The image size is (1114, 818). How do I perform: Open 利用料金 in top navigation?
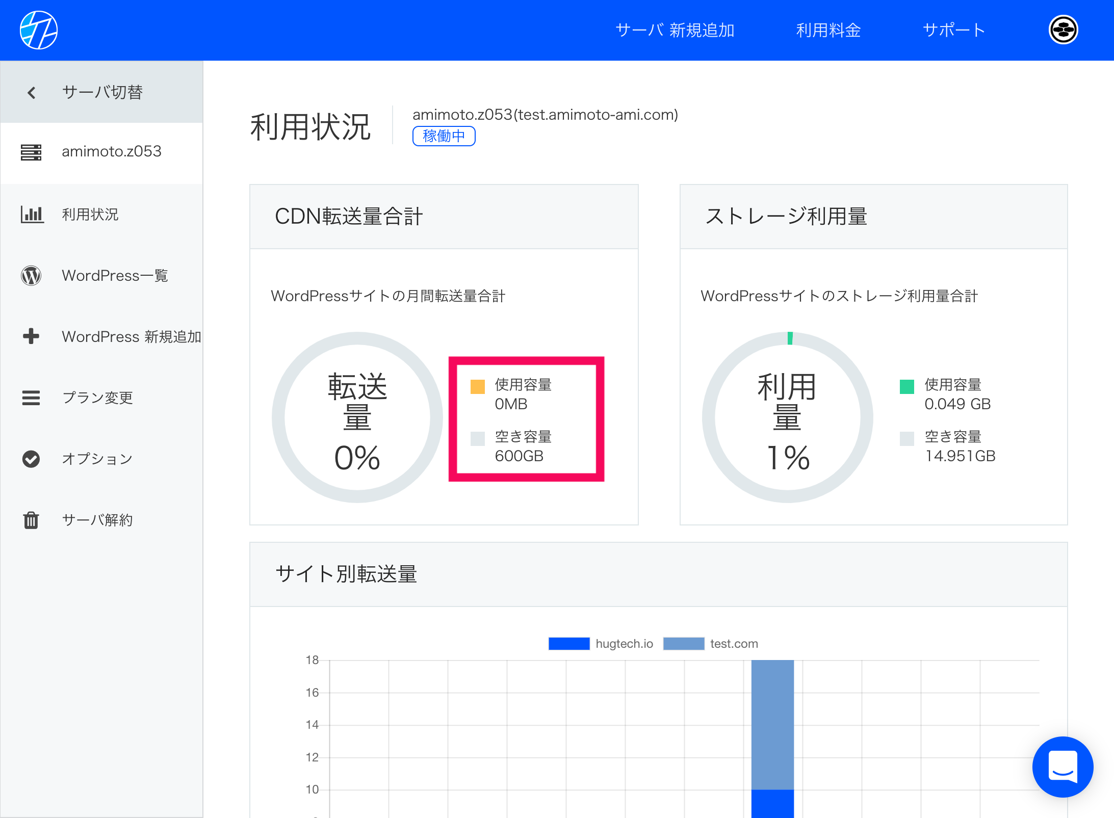[828, 30]
